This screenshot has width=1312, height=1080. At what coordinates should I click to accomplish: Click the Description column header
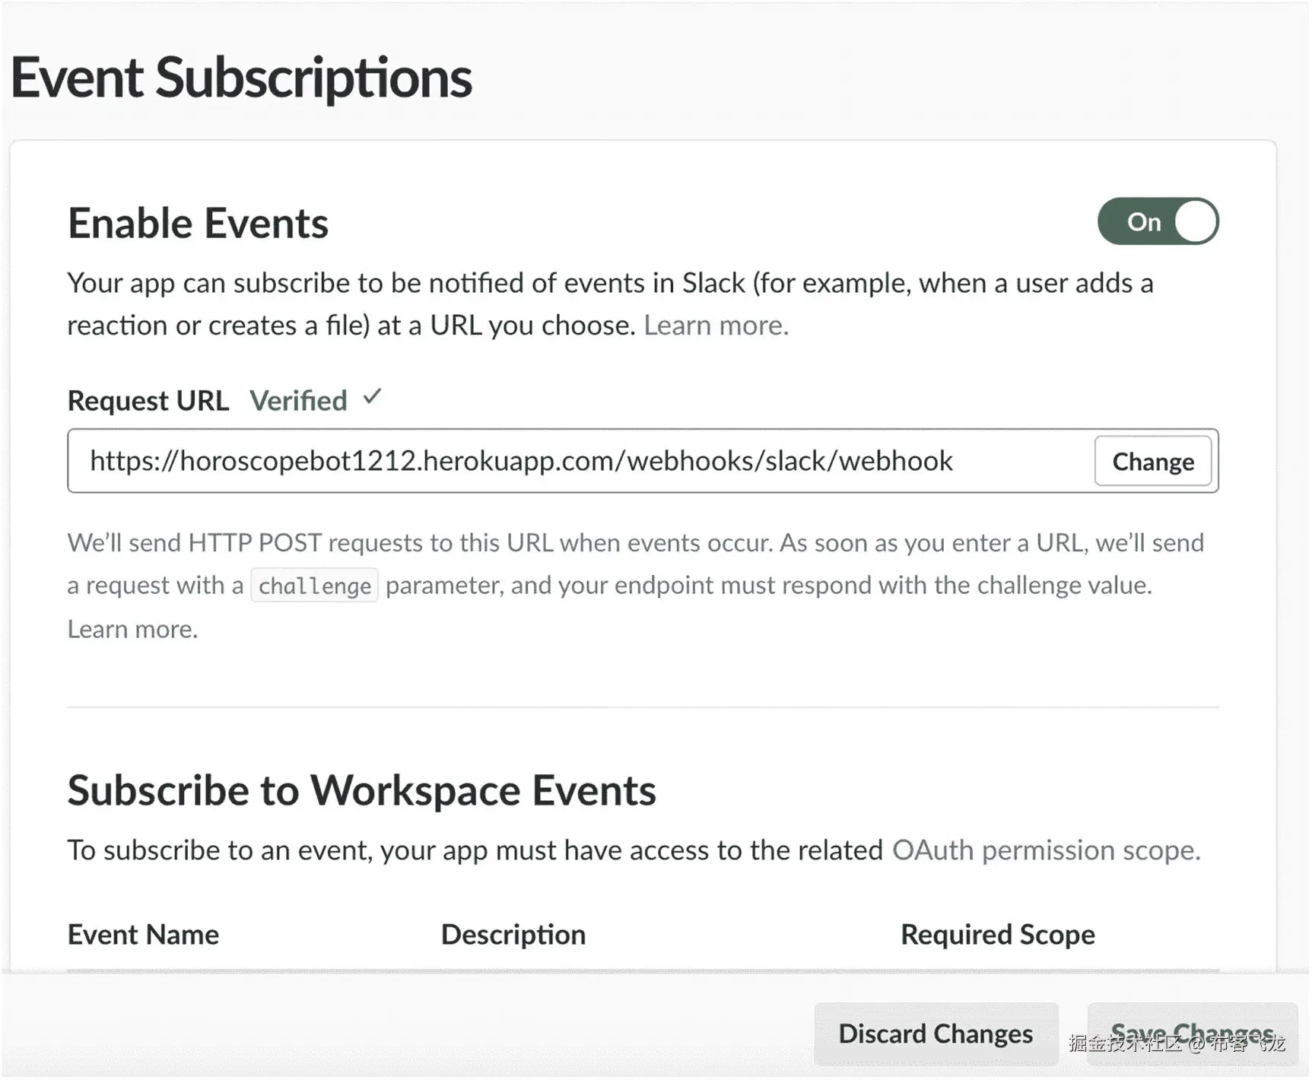click(x=513, y=935)
